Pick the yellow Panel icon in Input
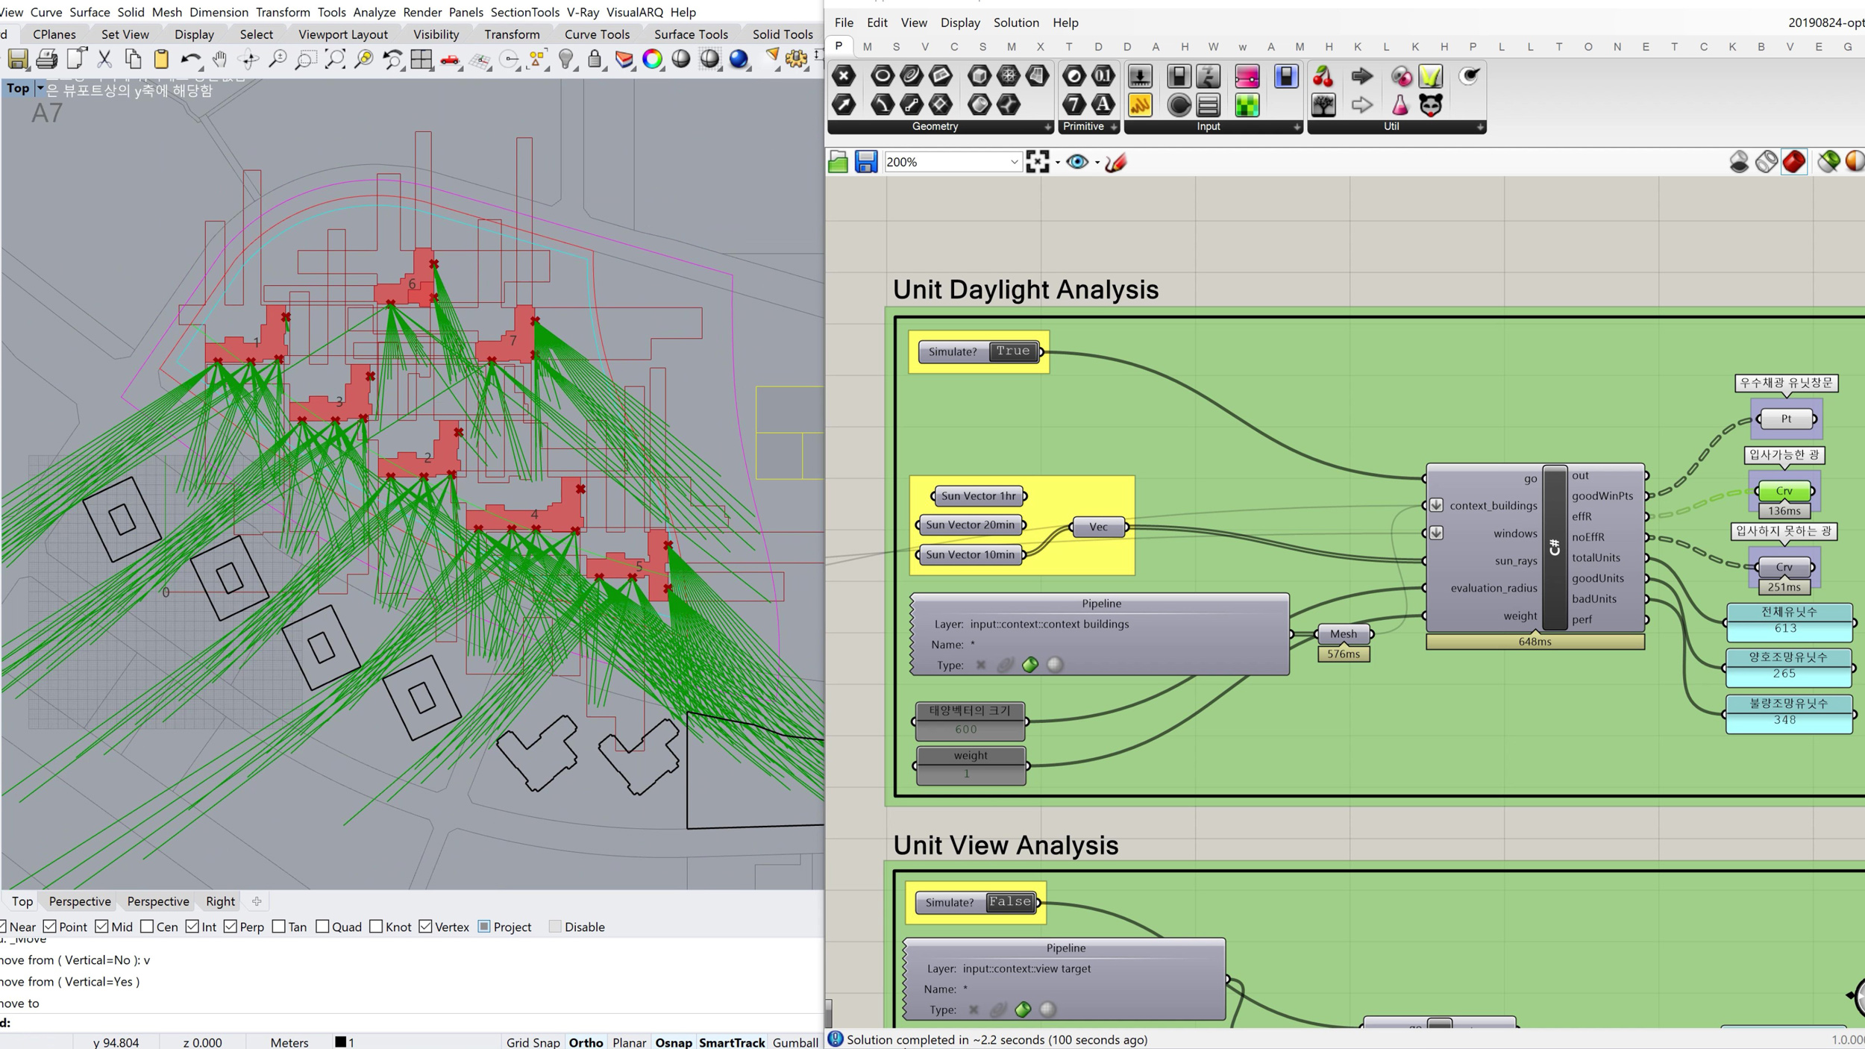Screen dimensions: 1865x1049 coord(1140,104)
